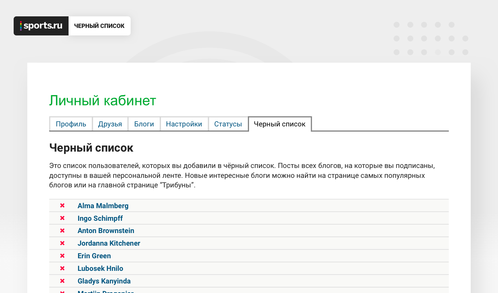Viewport: 498px width, 293px height.
Task: Click the sports.ru logo
Action: pos(41,26)
